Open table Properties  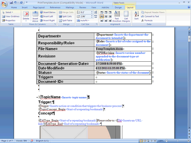(x=9, y=21)
